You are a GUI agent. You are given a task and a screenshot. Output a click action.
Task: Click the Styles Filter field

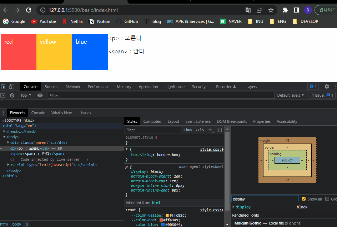click(153, 130)
